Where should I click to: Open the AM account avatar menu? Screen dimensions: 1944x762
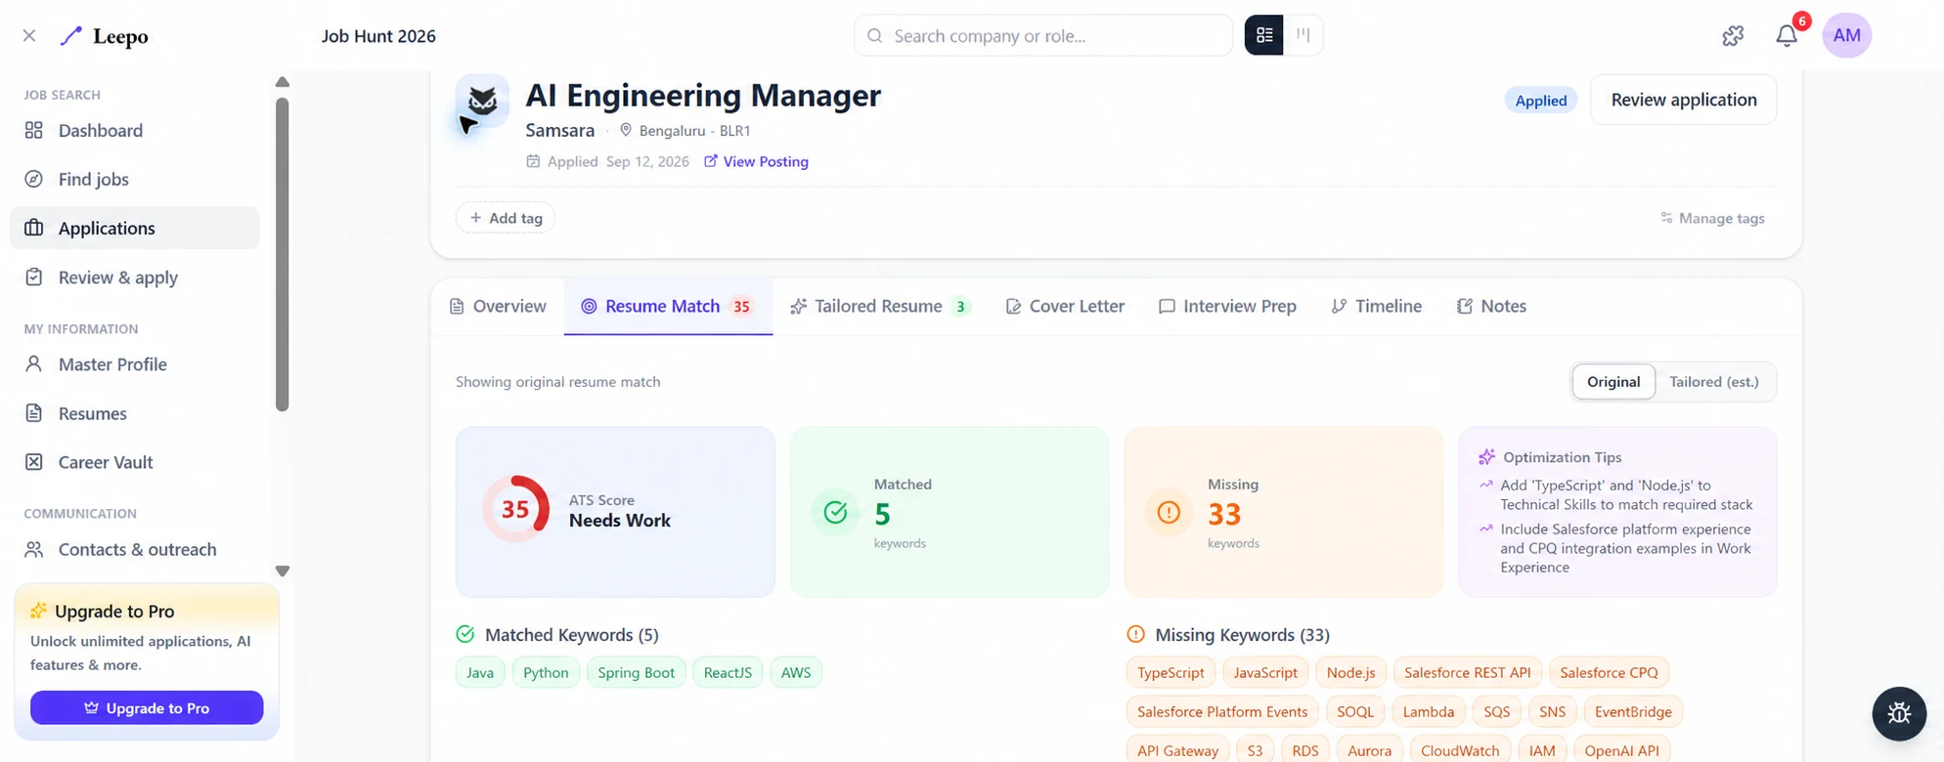tap(1846, 36)
